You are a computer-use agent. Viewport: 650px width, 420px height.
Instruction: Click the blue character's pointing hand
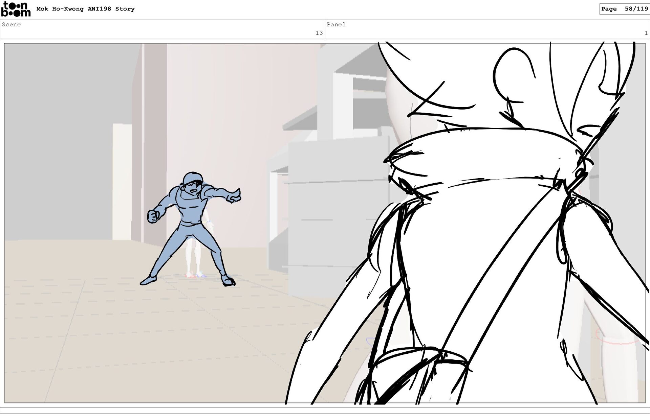[x=235, y=196]
